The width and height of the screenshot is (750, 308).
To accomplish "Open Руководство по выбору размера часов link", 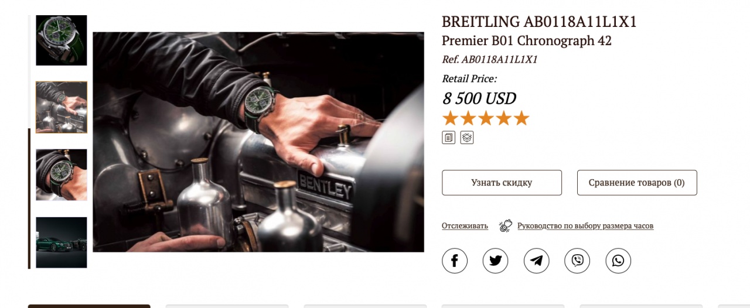I will [x=585, y=226].
